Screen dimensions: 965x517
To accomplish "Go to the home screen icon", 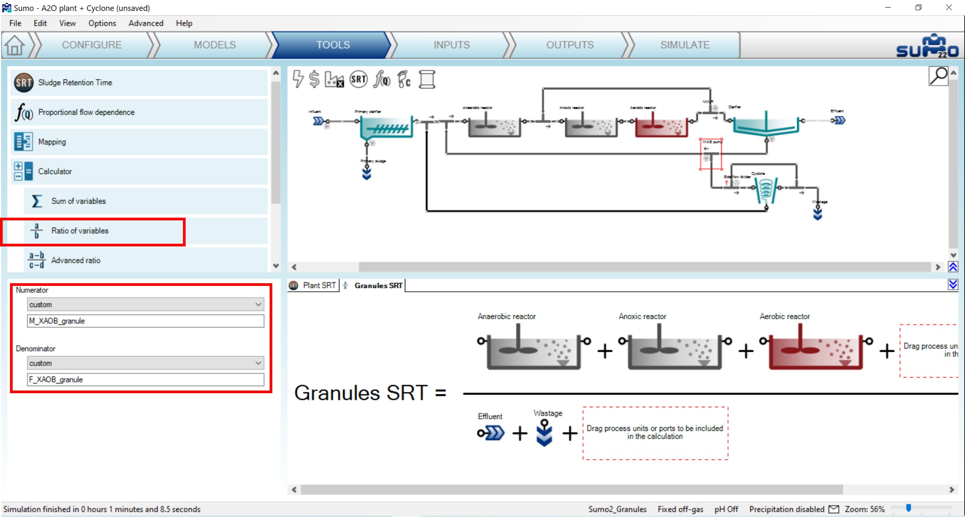I will (x=15, y=45).
